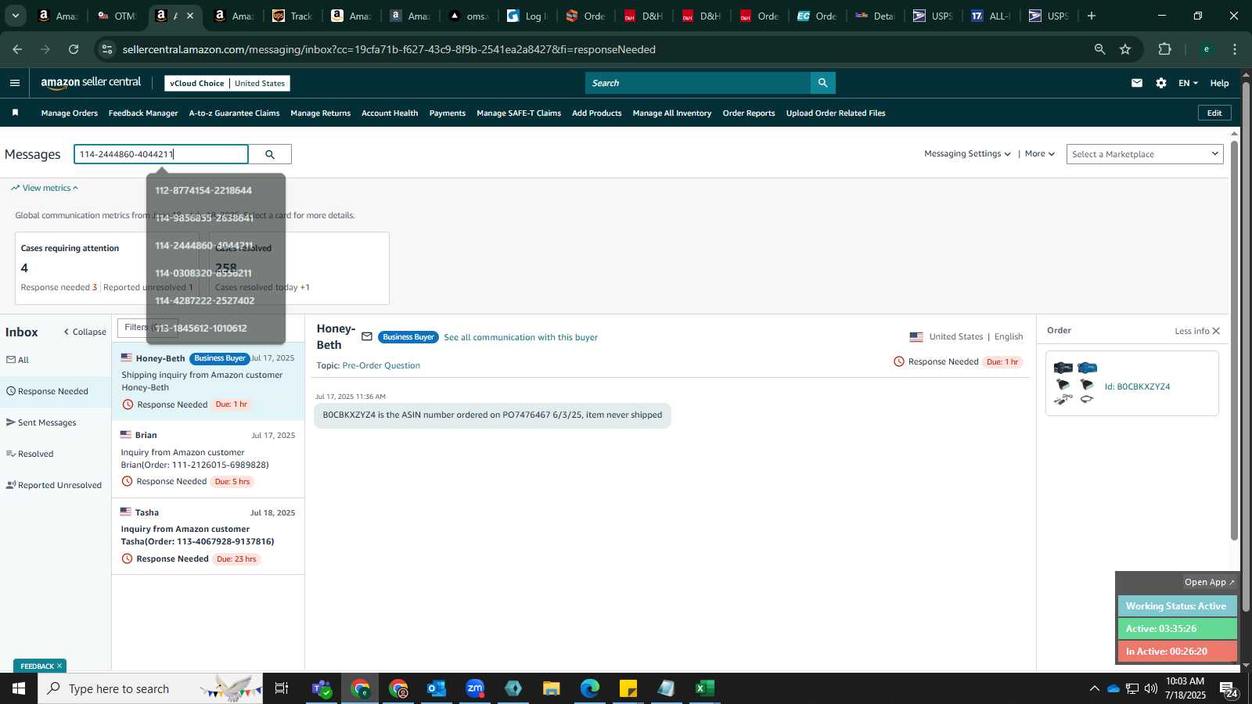Click the envelope icon beside Honey-Beth name
1252x704 pixels.
coord(367,336)
